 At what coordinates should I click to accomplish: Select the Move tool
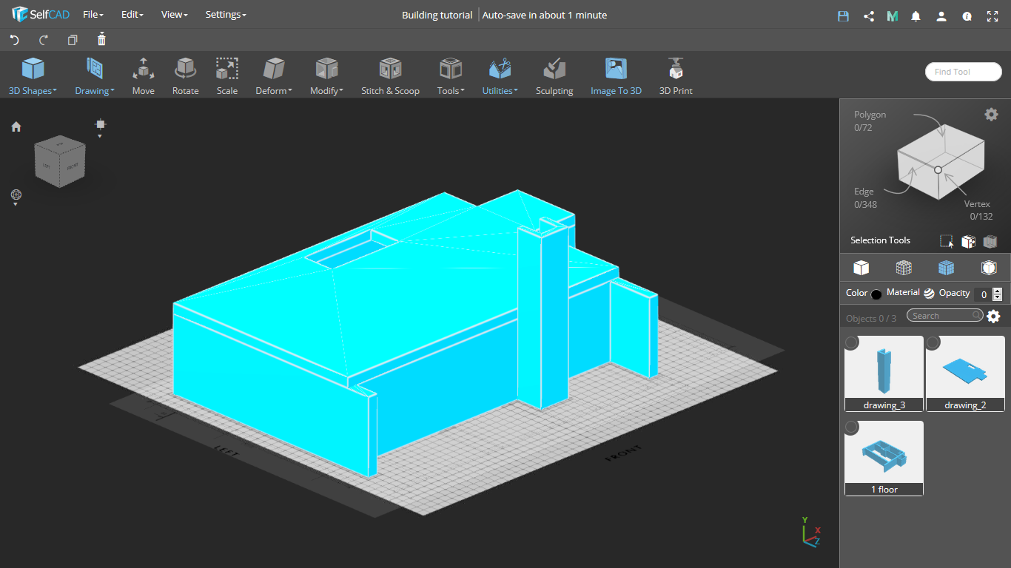coord(144,77)
